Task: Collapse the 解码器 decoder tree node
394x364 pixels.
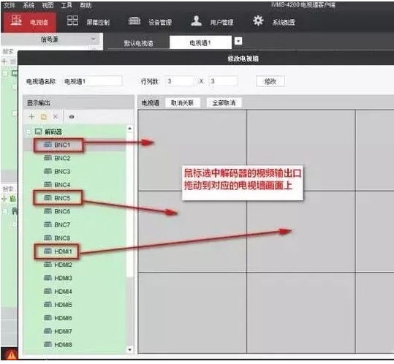Action: (x=29, y=132)
